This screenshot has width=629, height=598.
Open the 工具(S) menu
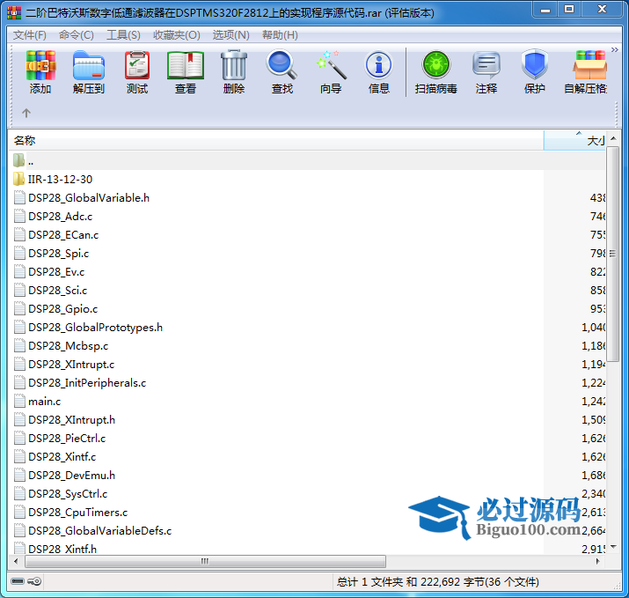(x=123, y=35)
